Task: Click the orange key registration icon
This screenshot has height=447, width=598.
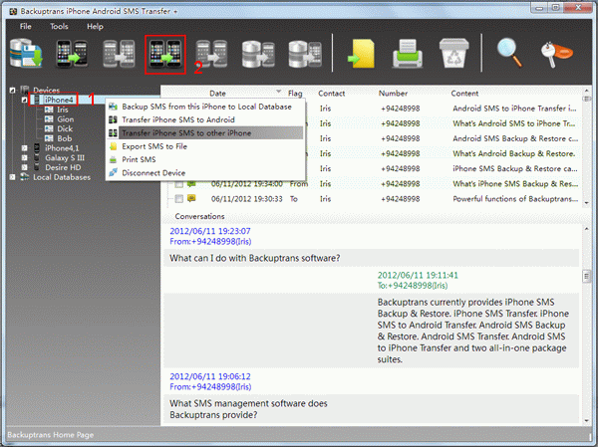Action: [x=556, y=55]
